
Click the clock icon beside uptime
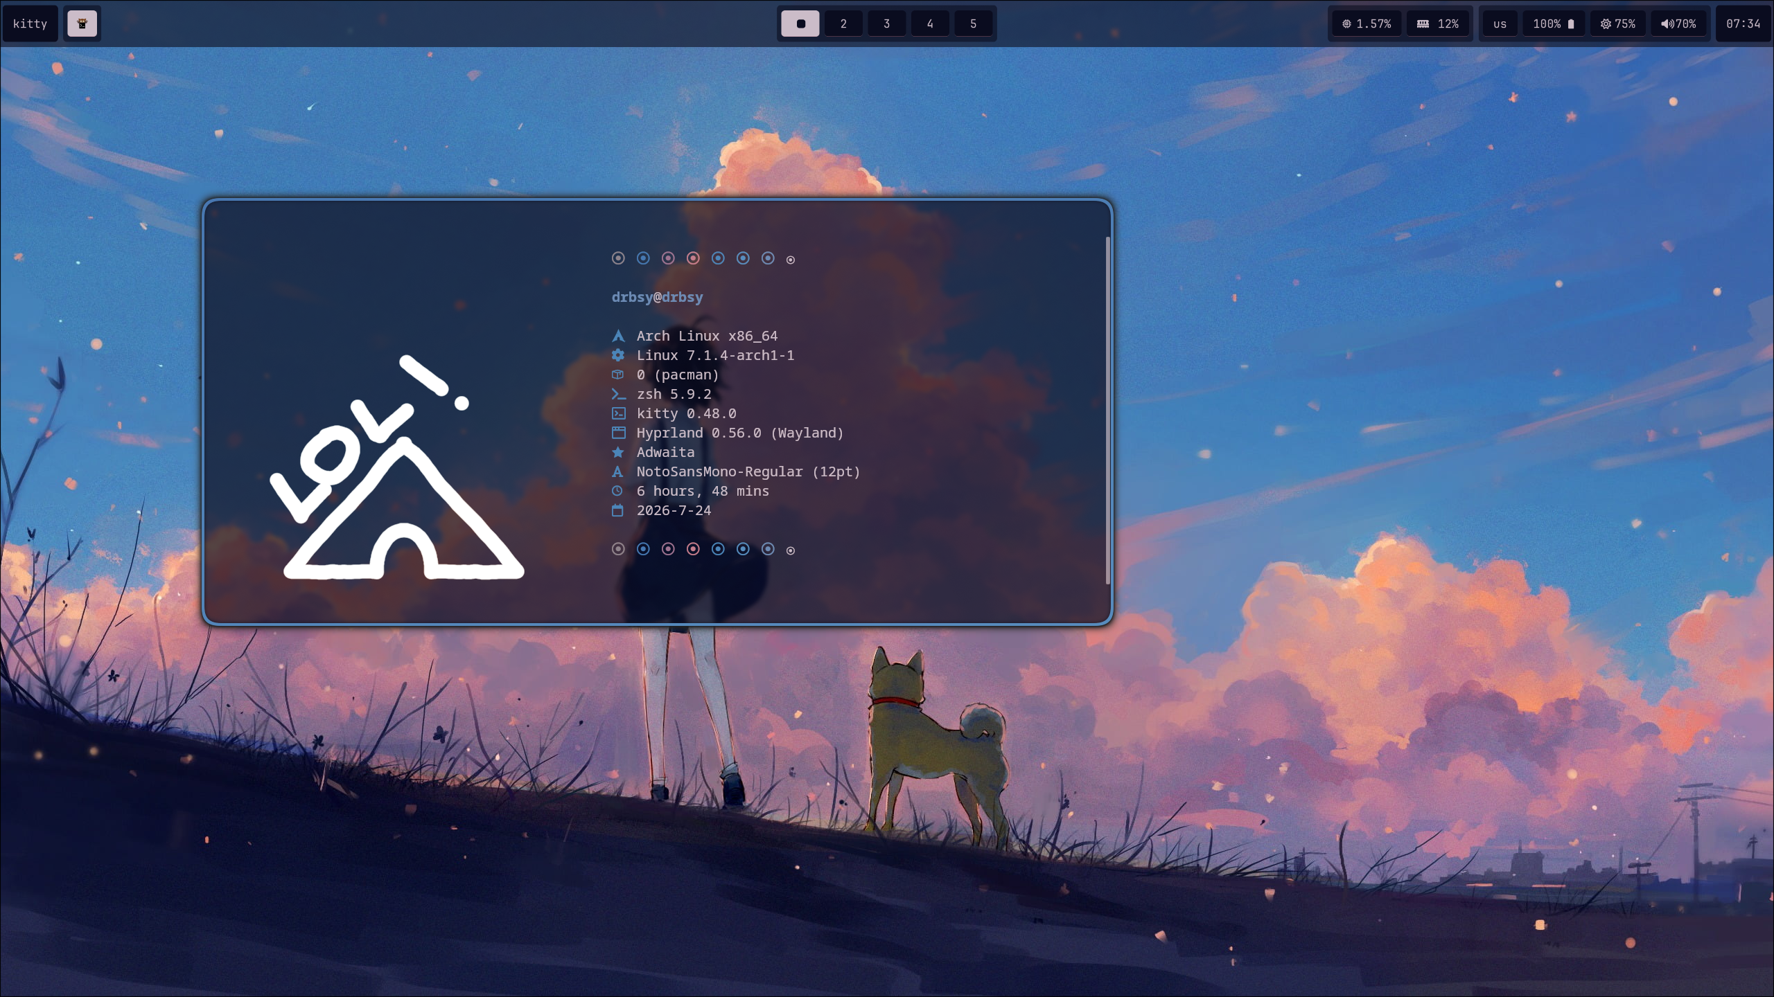[618, 491]
